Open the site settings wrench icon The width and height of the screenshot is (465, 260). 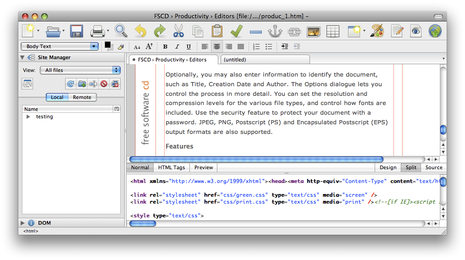pos(28,84)
